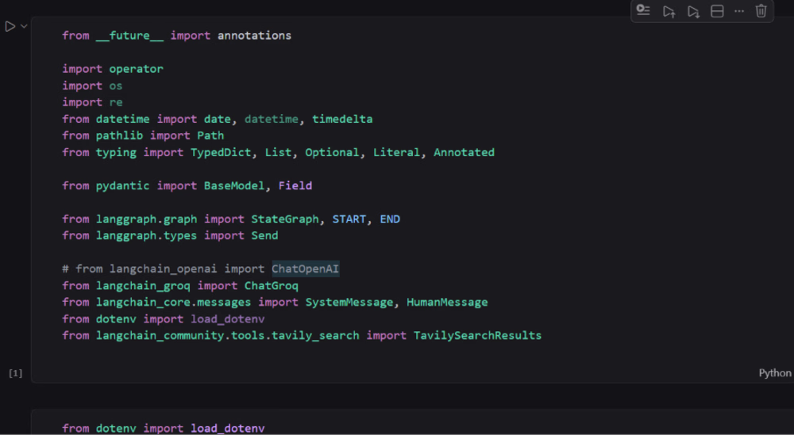Click execution count [1] label
Image resolution: width=794 pixels, height=435 pixels.
pos(16,373)
